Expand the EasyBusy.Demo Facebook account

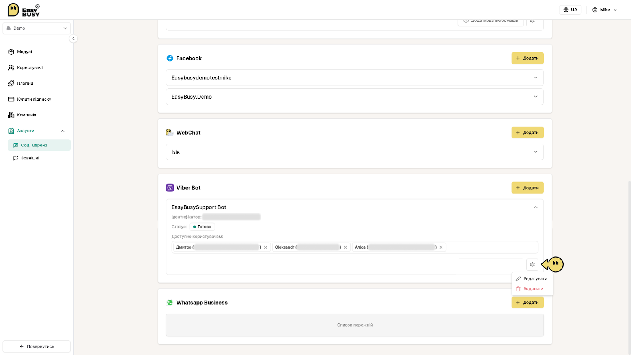pos(355,97)
